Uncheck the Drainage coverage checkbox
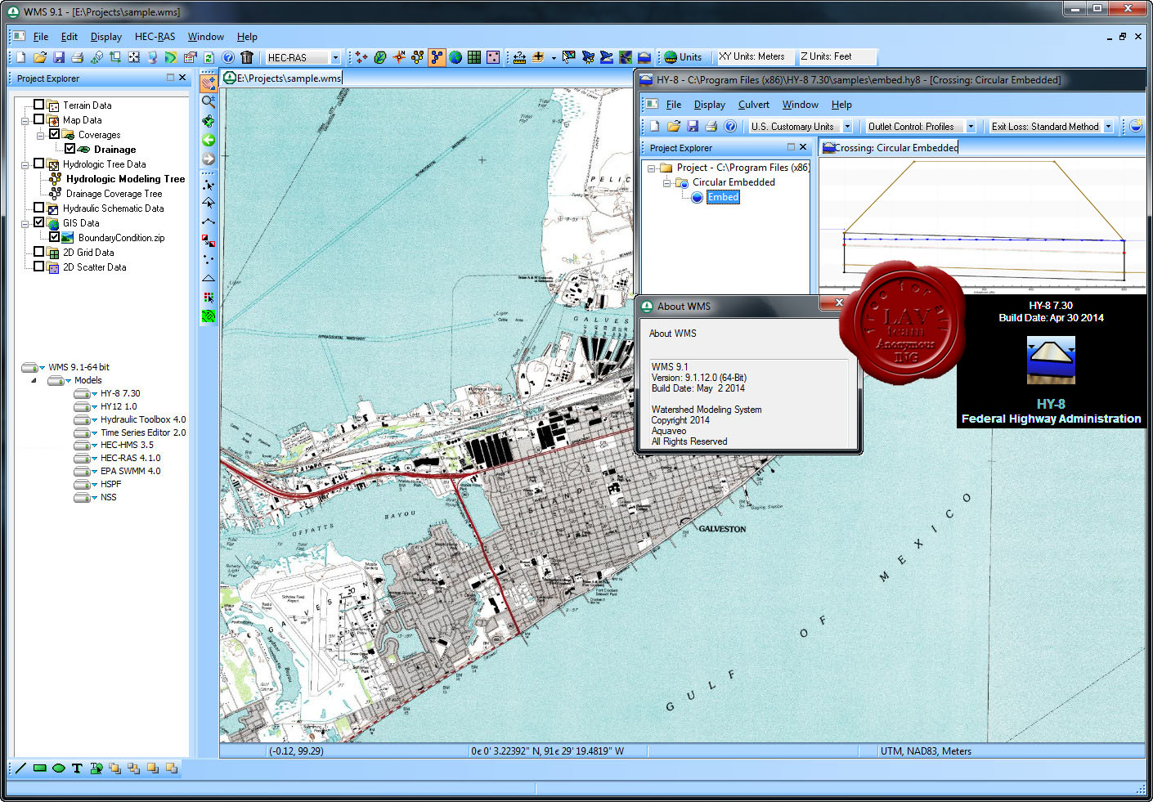The image size is (1153, 802). point(70,149)
